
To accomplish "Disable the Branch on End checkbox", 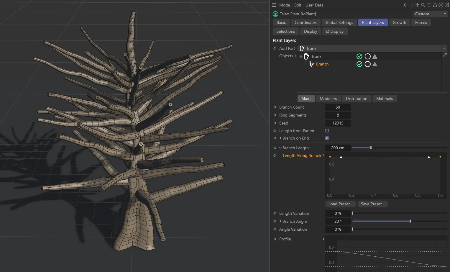I will (x=327, y=138).
